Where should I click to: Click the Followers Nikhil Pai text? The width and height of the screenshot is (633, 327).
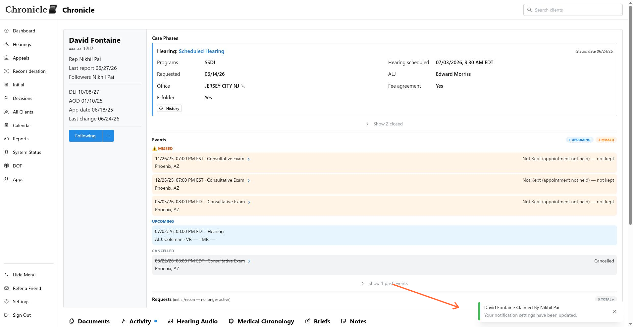point(91,77)
